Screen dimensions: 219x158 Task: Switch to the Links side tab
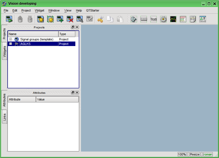pyautogui.click(x=4, y=117)
